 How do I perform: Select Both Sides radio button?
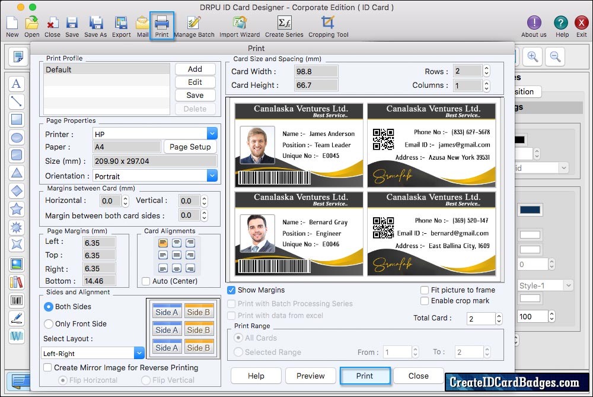[x=49, y=307]
